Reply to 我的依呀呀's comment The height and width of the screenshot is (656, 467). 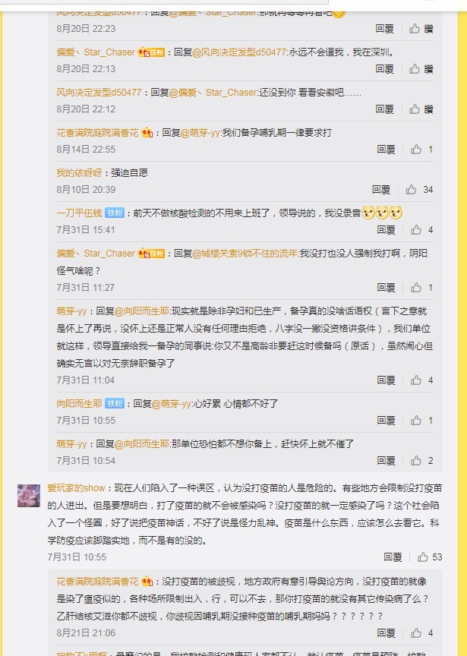(x=380, y=190)
